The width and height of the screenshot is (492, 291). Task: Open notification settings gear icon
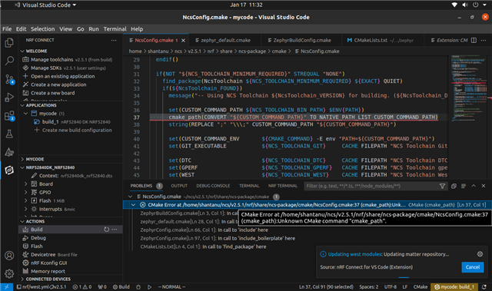[480, 254]
